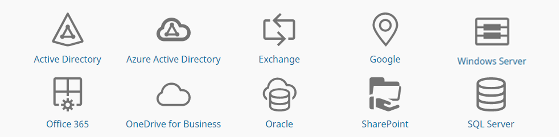This screenshot has width=559, height=137.
Task: Open the Exchange arrows icon
Action: coord(279,29)
